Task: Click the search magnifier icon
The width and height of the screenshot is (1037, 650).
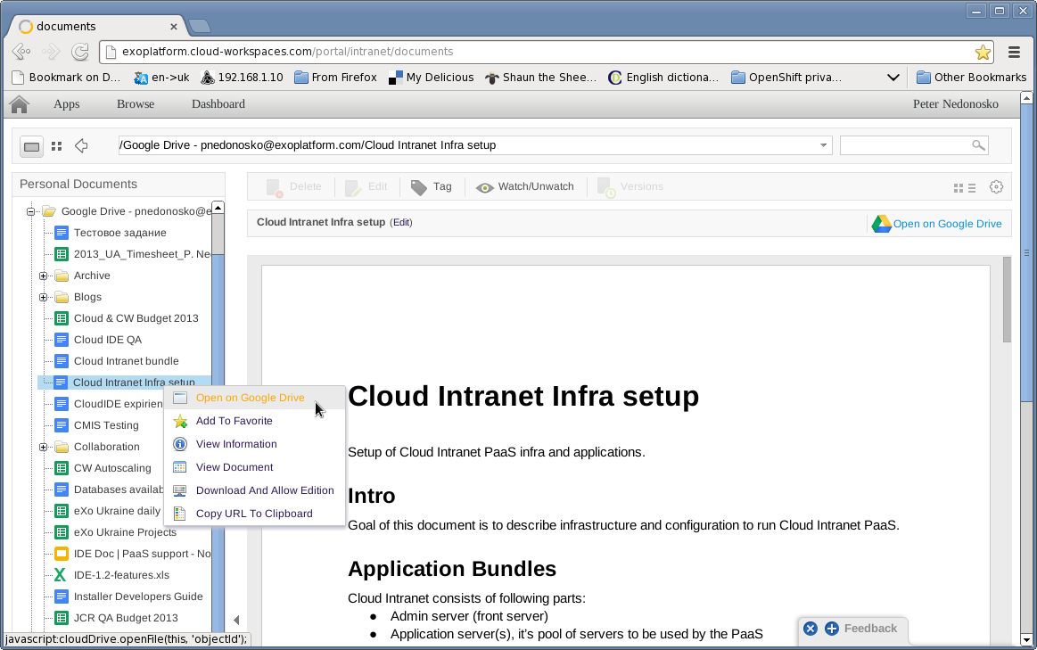Action: point(978,144)
